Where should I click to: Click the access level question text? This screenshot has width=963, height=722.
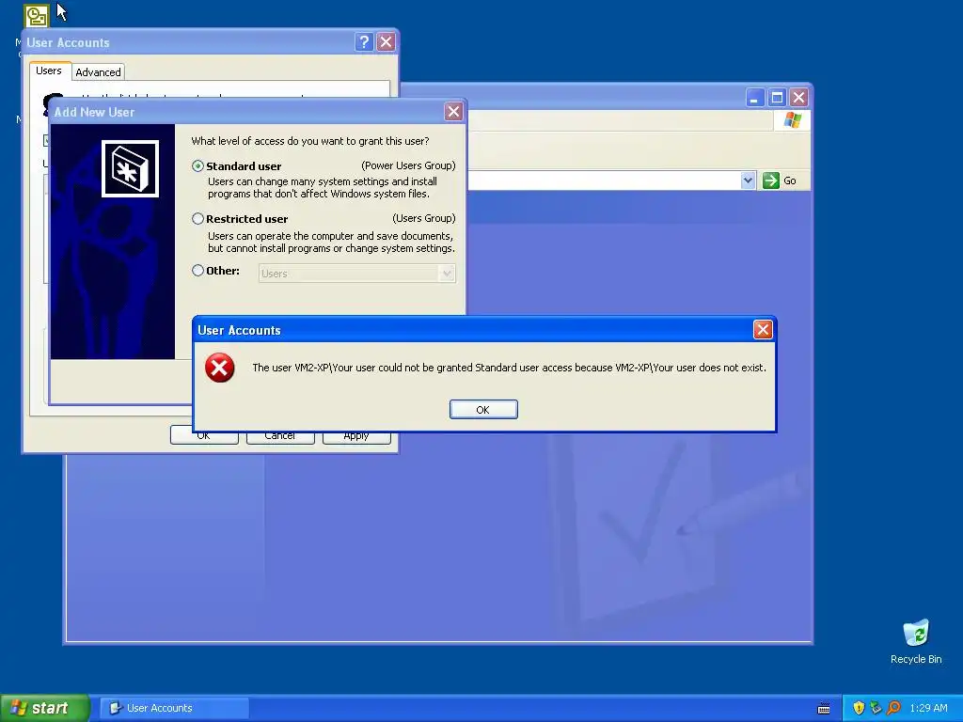coord(310,141)
